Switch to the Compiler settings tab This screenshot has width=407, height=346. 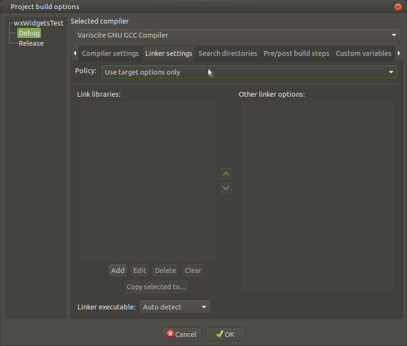tap(110, 53)
